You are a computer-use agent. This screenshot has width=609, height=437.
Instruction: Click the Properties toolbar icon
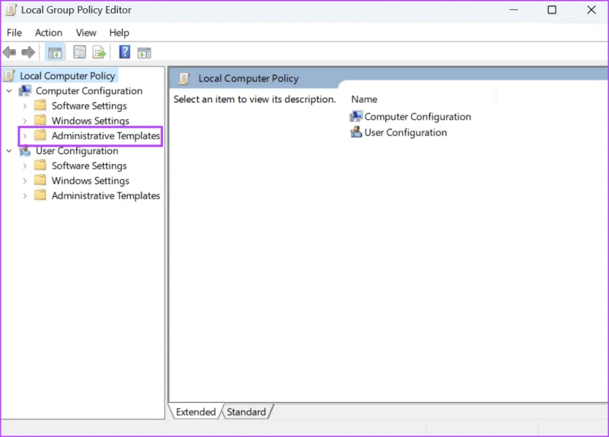pos(80,52)
